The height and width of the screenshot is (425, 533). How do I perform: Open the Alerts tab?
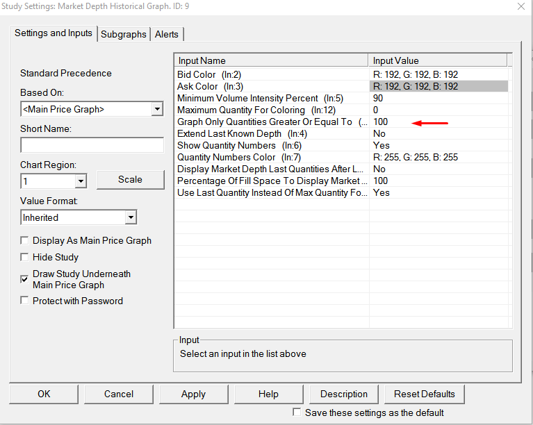pyautogui.click(x=167, y=34)
